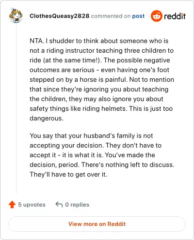Click the "reddit" wordmark text

pos(175,16)
